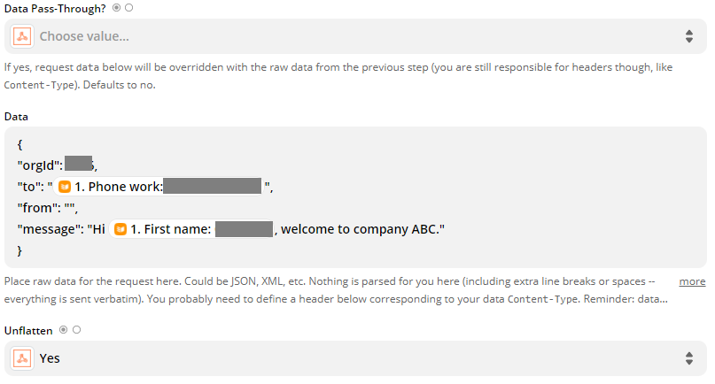The width and height of the screenshot is (715, 384).
Task: Click the webhook icon beside Yes value
Action: pyautogui.click(x=23, y=358)
